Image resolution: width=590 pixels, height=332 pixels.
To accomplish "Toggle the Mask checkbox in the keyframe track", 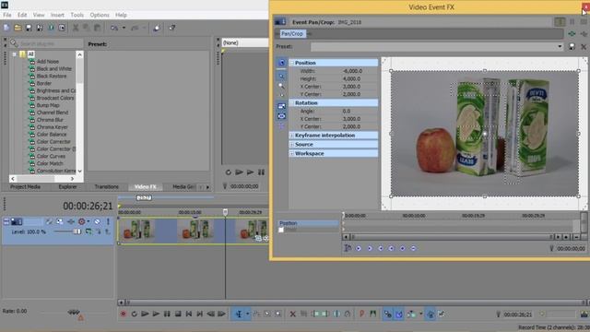I will [281, 230].
